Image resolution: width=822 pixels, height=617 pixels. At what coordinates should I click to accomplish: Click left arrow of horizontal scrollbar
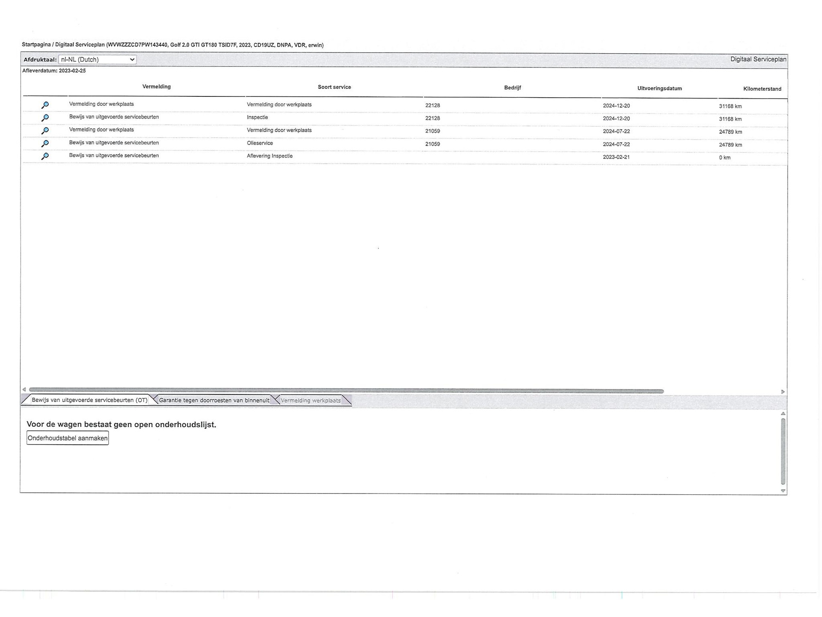pos(24,390)
